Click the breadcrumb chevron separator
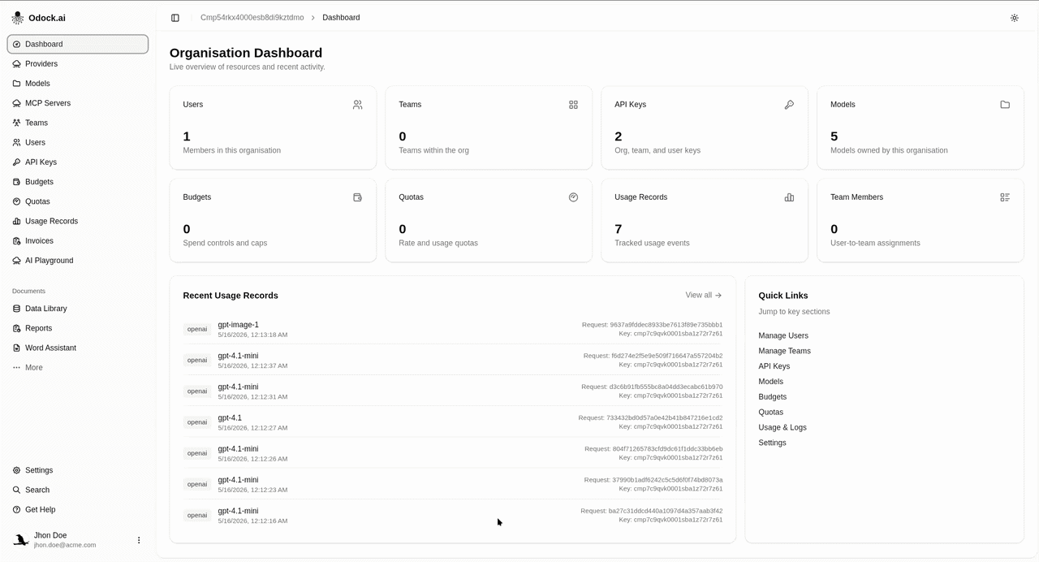Image resolution: width=1039 pixels, height=562 pixels. pyautogui.click(x=313, y=18)
